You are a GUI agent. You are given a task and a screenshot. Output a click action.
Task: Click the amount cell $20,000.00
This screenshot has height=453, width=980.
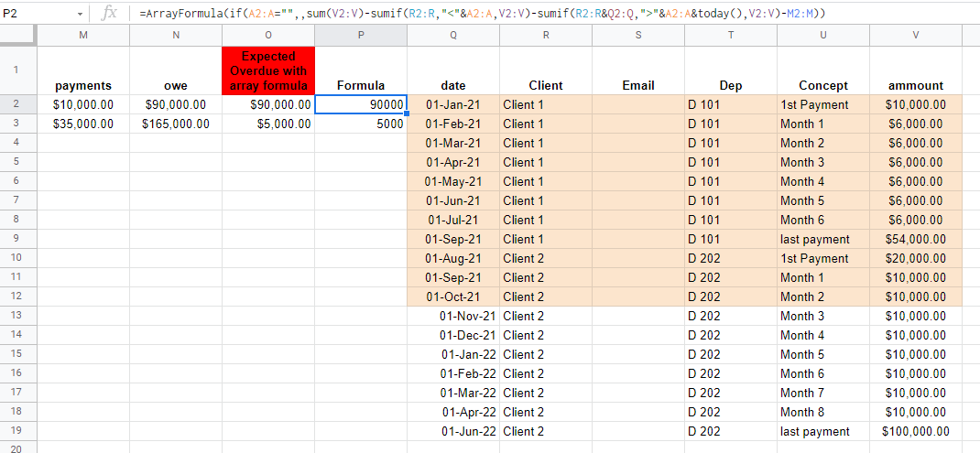[x=916, y=258]
